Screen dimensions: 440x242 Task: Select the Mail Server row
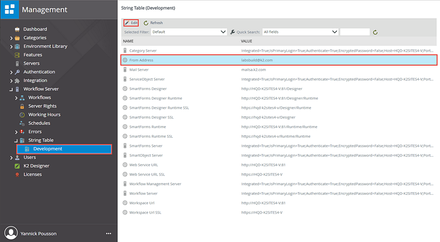[279, 70]
